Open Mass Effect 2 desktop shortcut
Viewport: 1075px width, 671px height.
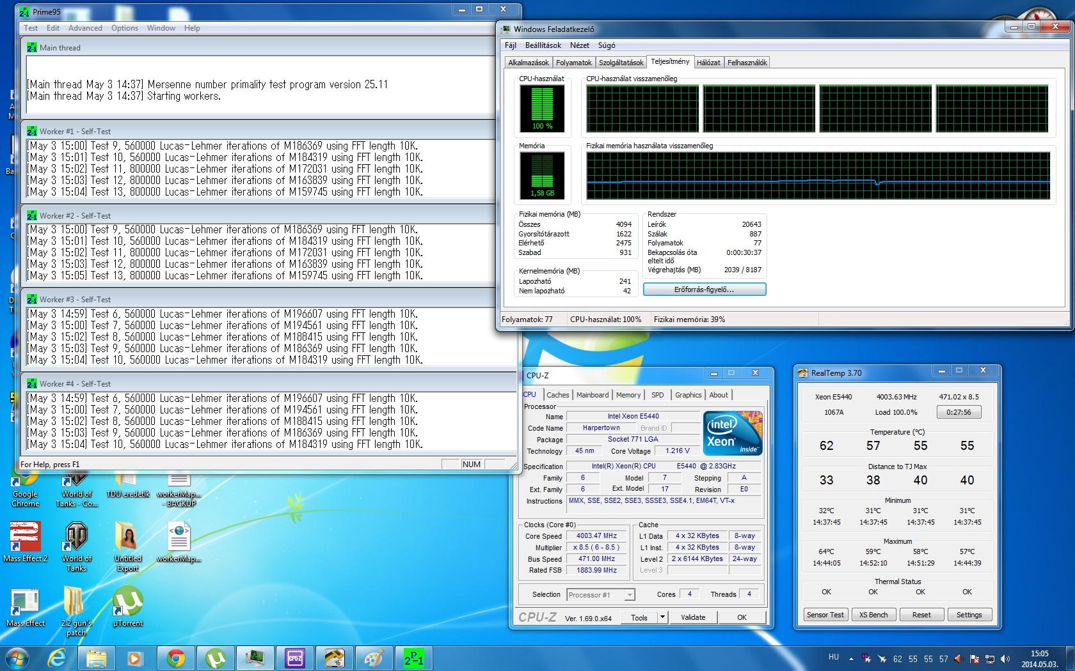click(x=26, y=542)
